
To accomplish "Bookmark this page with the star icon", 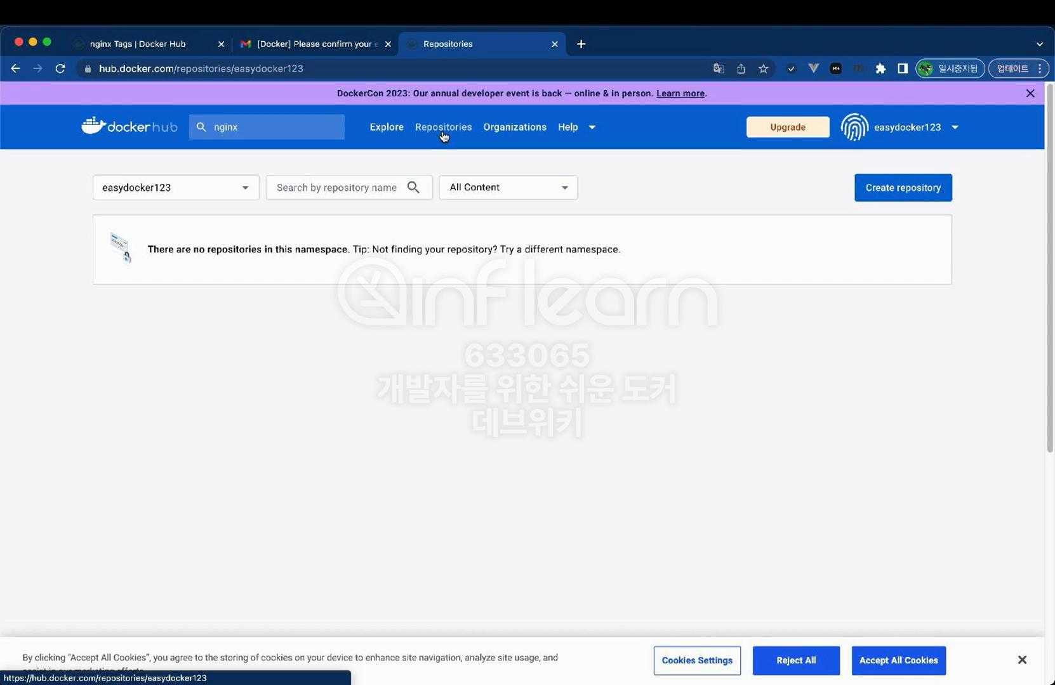I will click(764, 68).
